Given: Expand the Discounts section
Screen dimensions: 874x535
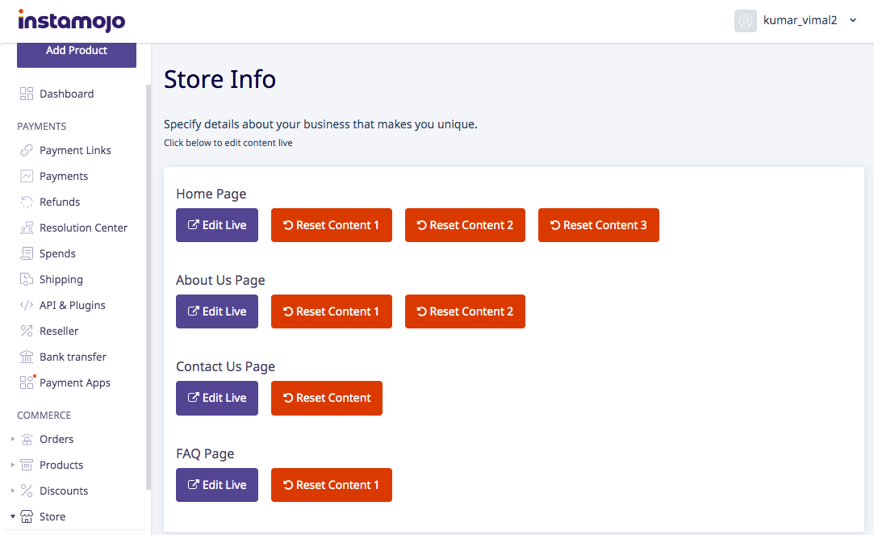Looking at the screenshot, I should pyautogui.click(x=11, y=491).
